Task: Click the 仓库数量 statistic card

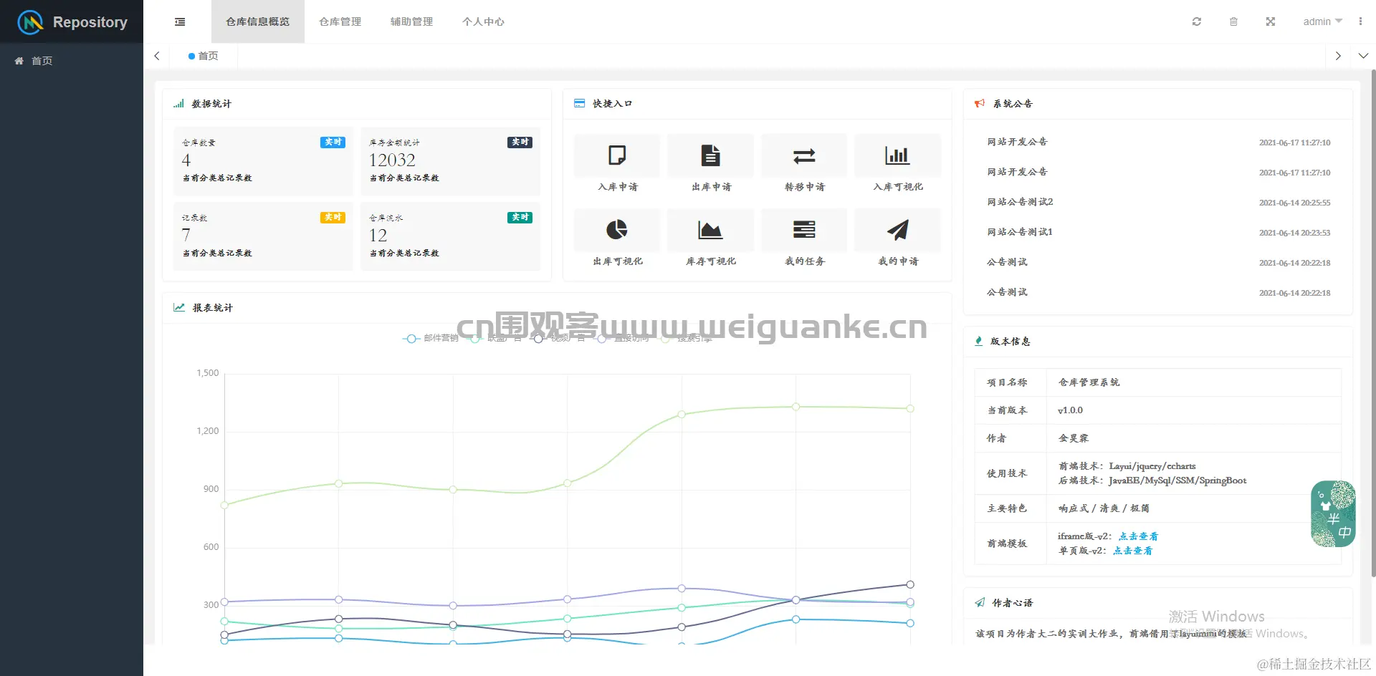Action: coord(263,161)
